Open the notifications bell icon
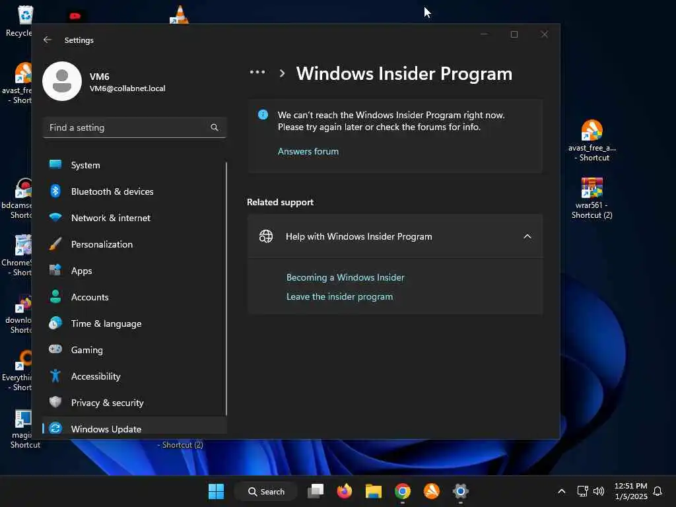This screenshot has height=507, width=676. (658, 491)
